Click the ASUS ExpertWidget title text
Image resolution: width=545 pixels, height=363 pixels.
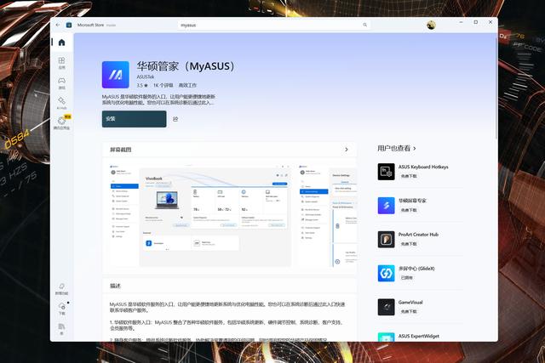pos(418,337)
